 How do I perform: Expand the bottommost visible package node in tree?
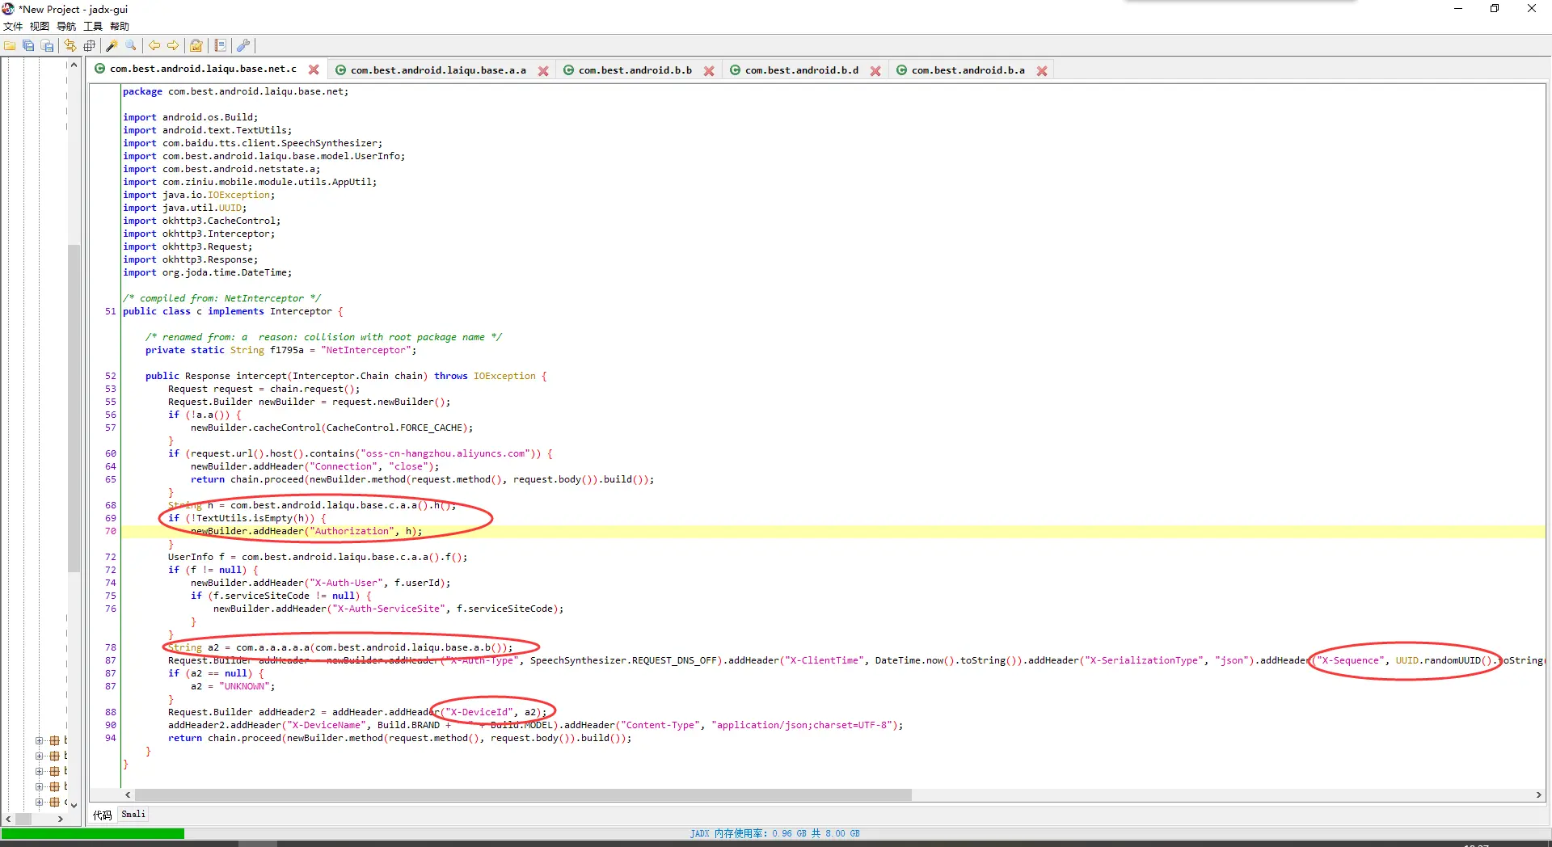(39, 802)
